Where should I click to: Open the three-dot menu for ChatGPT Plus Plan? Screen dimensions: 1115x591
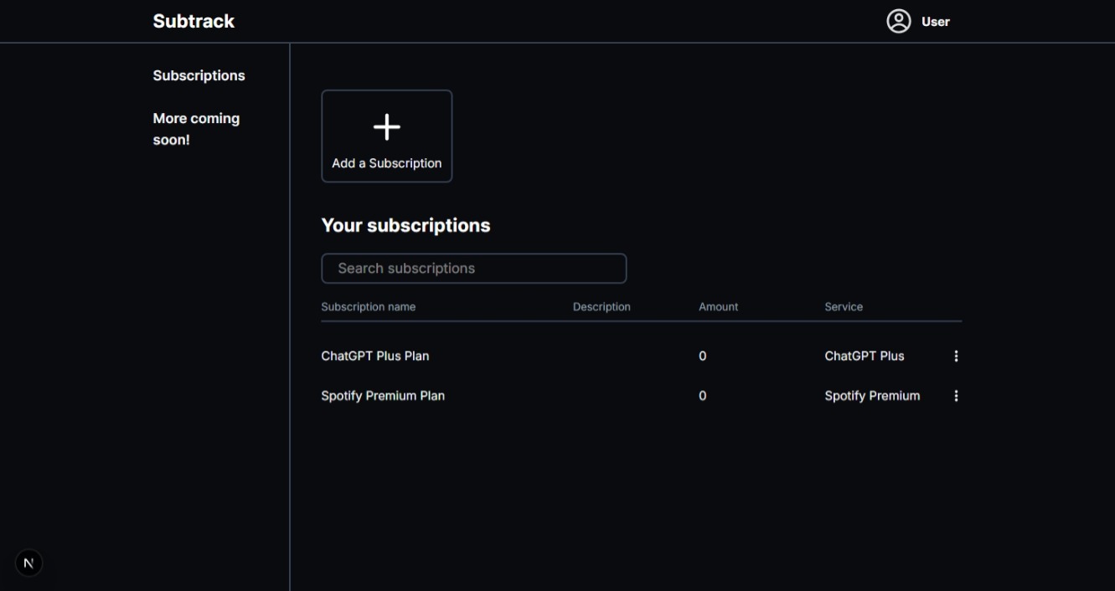956,357
